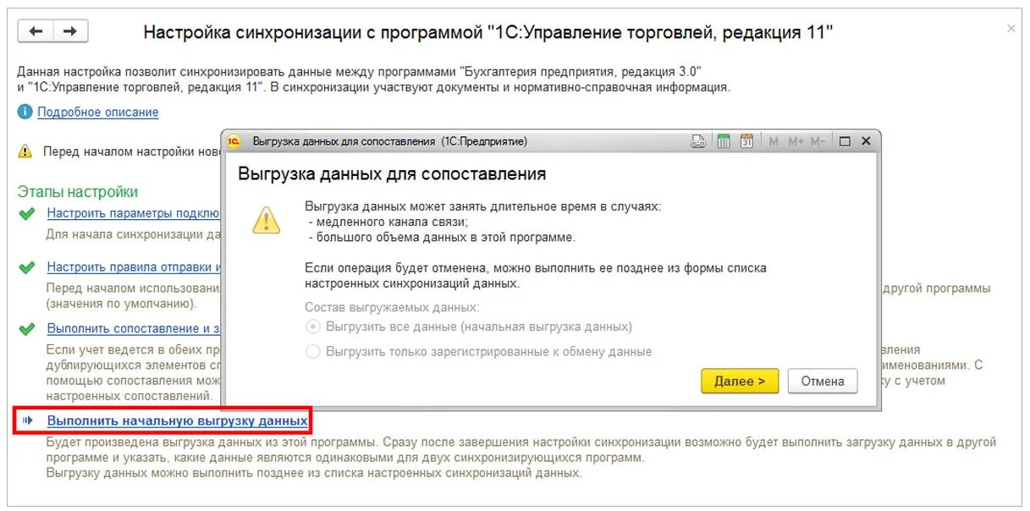Click the Настройка синхронизации window title

488,32
